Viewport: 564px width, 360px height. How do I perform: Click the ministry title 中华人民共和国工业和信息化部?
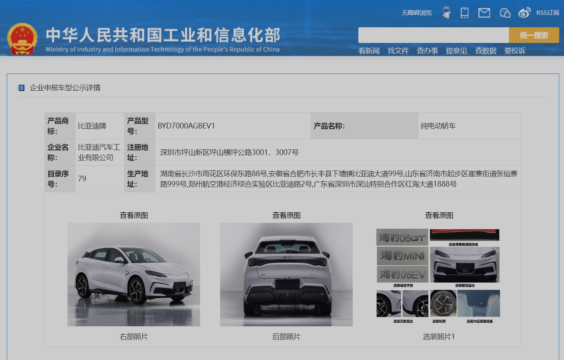[x=163, y=35]
